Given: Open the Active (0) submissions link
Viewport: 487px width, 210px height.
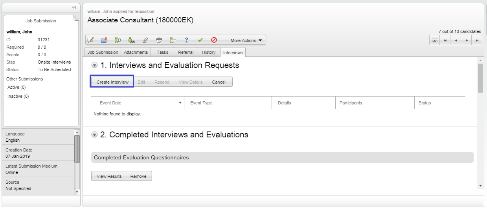Looking at the screenshot, I should tap(17, 87).
